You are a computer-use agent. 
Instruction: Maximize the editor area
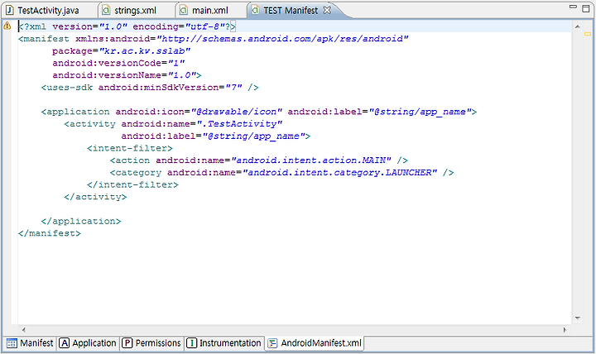coord(586,8)
